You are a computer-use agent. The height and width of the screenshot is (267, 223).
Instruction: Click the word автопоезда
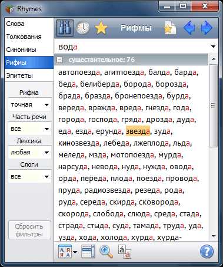click(x=79, y=72)
